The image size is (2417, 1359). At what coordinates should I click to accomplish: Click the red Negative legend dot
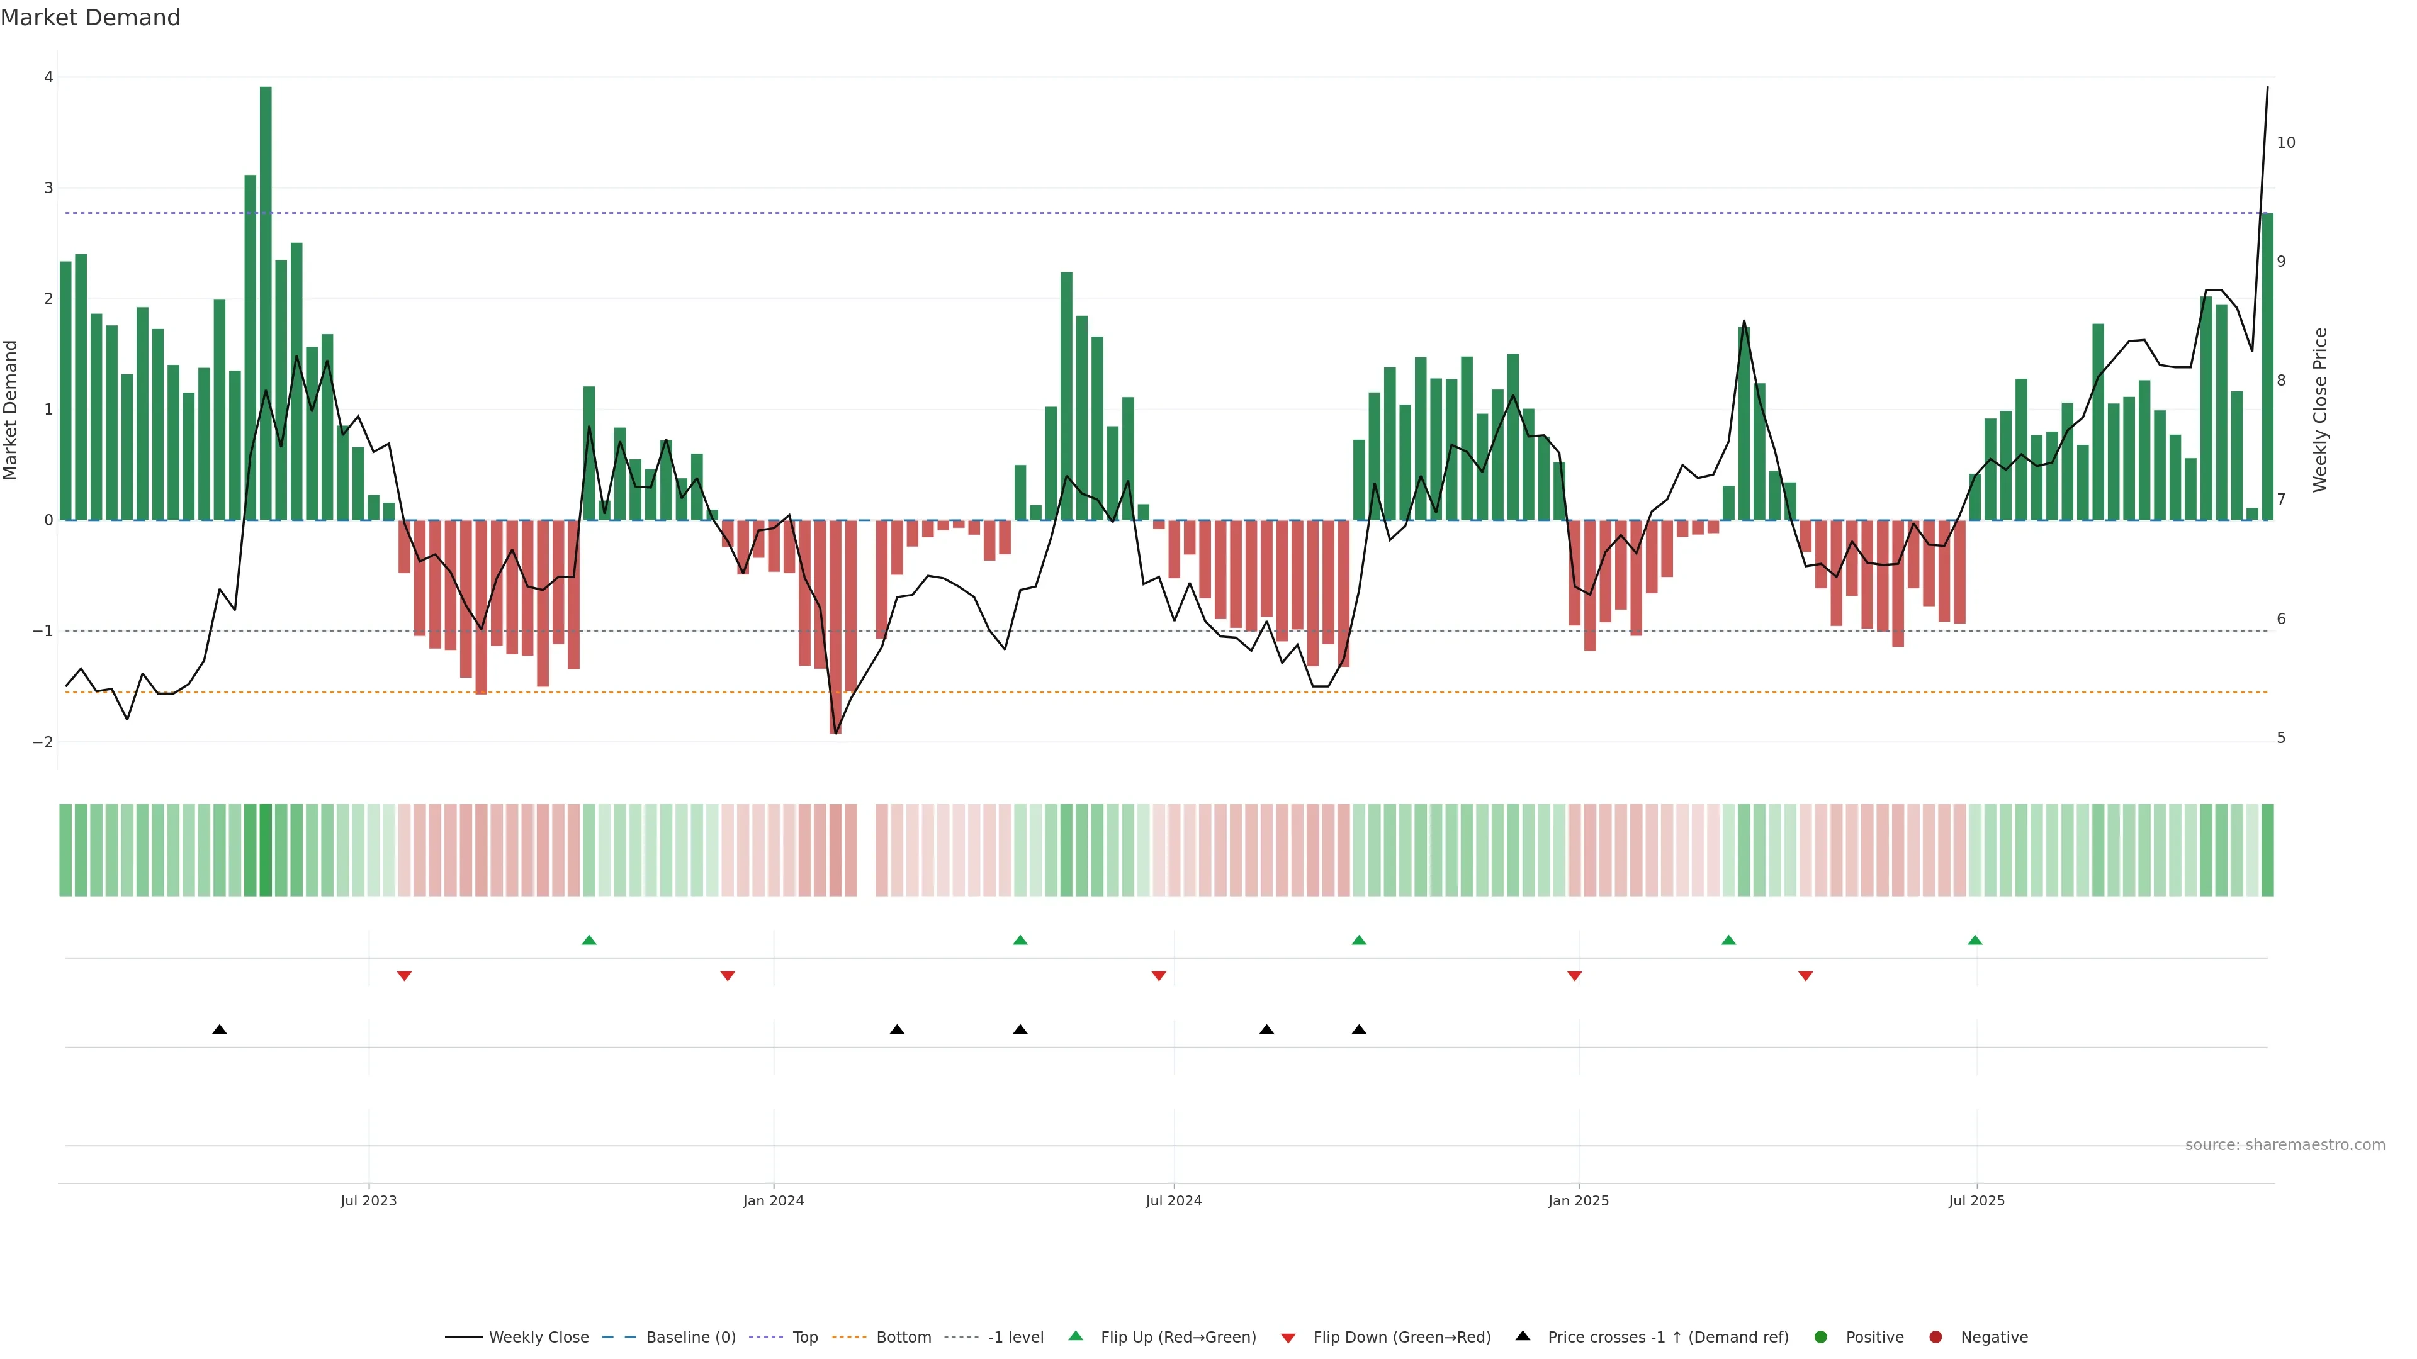(x=1935, y=1338)
